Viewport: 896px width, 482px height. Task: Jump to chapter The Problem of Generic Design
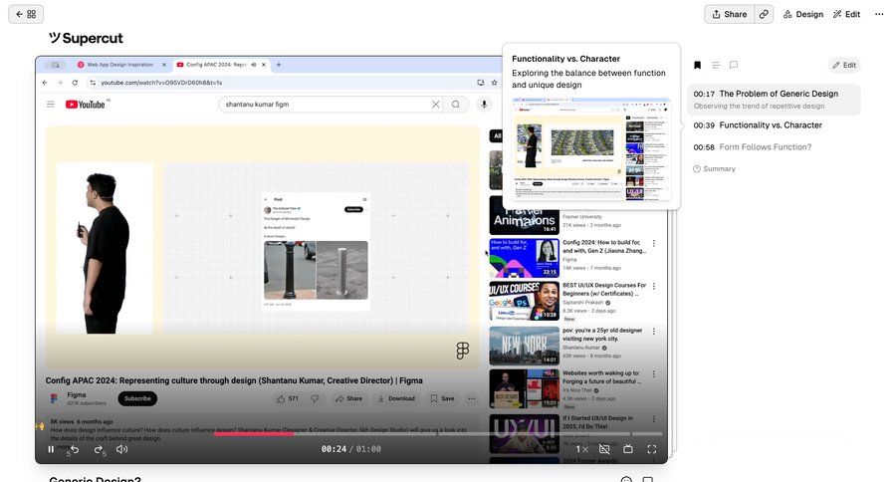pos(774,100)
